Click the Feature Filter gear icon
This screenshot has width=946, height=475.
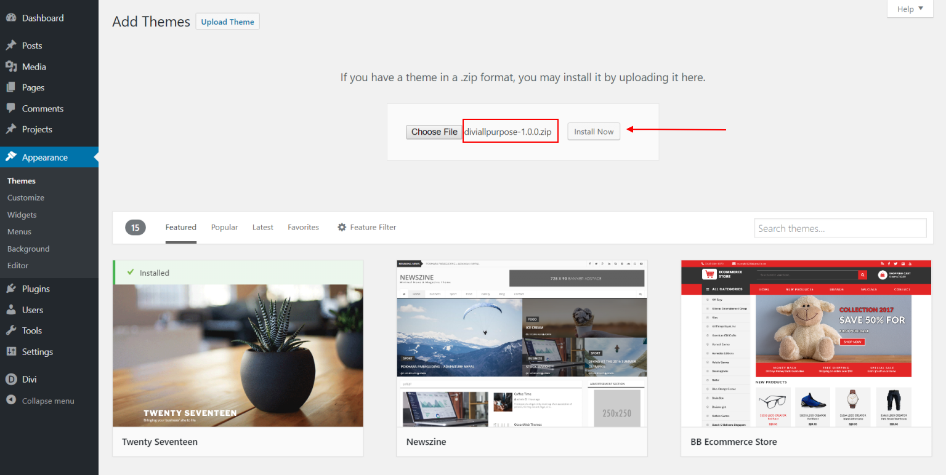[x=342, y=227]
